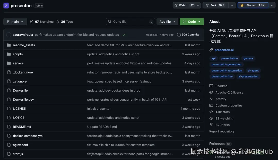Select the powerpoint-generation topic tag
The height and width of the screenshot is (160, 278).
point(226,64)
